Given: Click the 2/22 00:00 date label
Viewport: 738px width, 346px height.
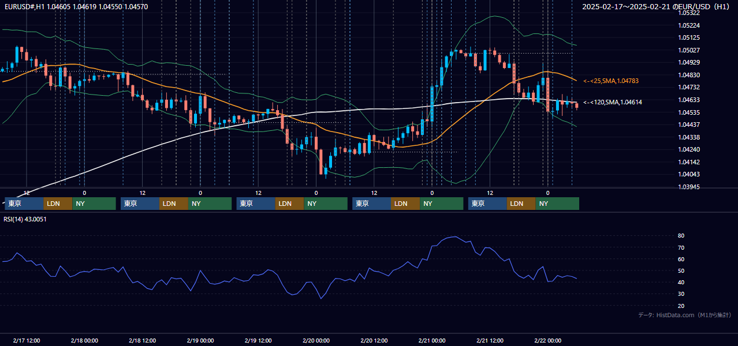Looking at the screenshot, I should pyautogui.click(x=548, y=341).
